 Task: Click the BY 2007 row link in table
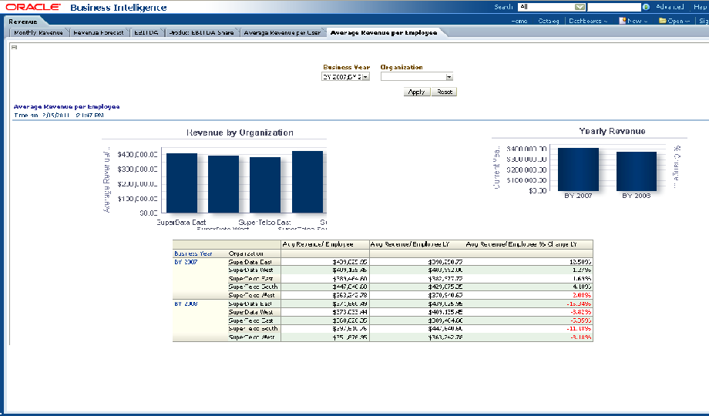tap(186, 262)
